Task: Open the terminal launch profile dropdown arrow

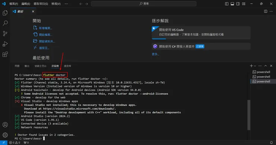Action: (255, 66)
